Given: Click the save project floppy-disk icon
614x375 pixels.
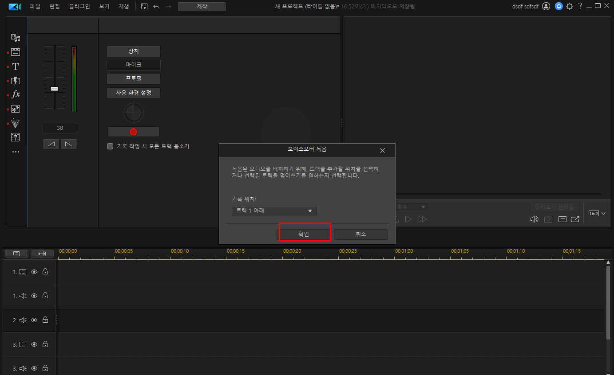Looking at the screenshot, I should (144, 6).
